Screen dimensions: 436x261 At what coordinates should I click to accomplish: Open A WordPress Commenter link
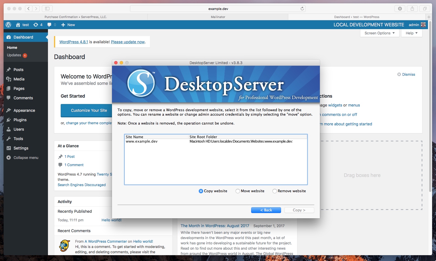tap(106, 241)
